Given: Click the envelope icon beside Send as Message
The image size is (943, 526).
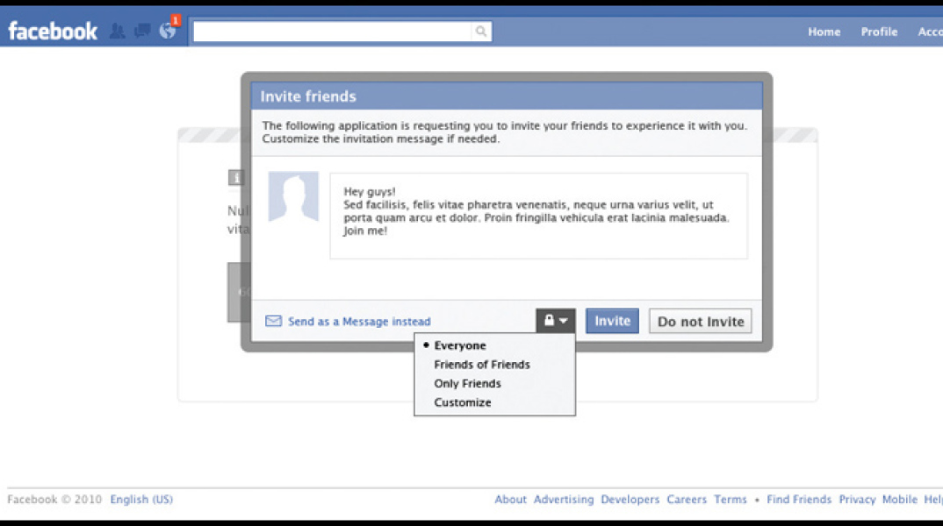Looking at the screenshot, I should tap(273, 321).
